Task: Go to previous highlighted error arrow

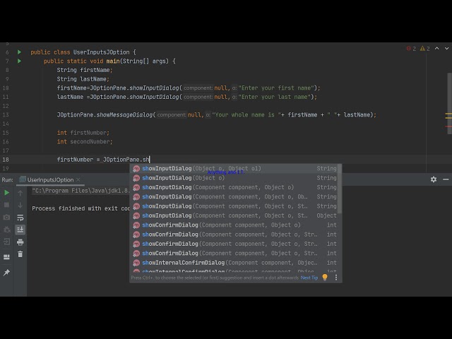Action: pos(437,49)
